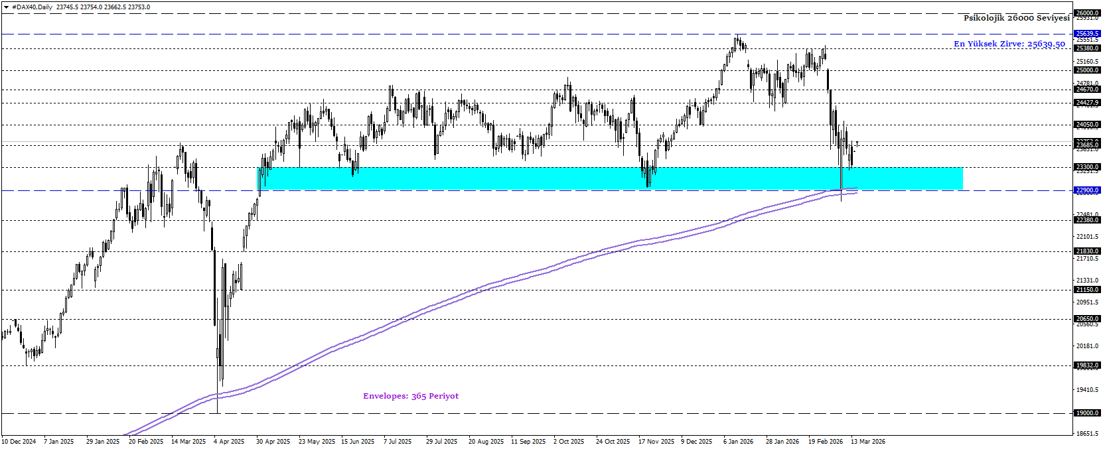This screenshot has width=1103, height=449.
Task: Select the 20650.0 price level tag
Action: point(1087,319)
